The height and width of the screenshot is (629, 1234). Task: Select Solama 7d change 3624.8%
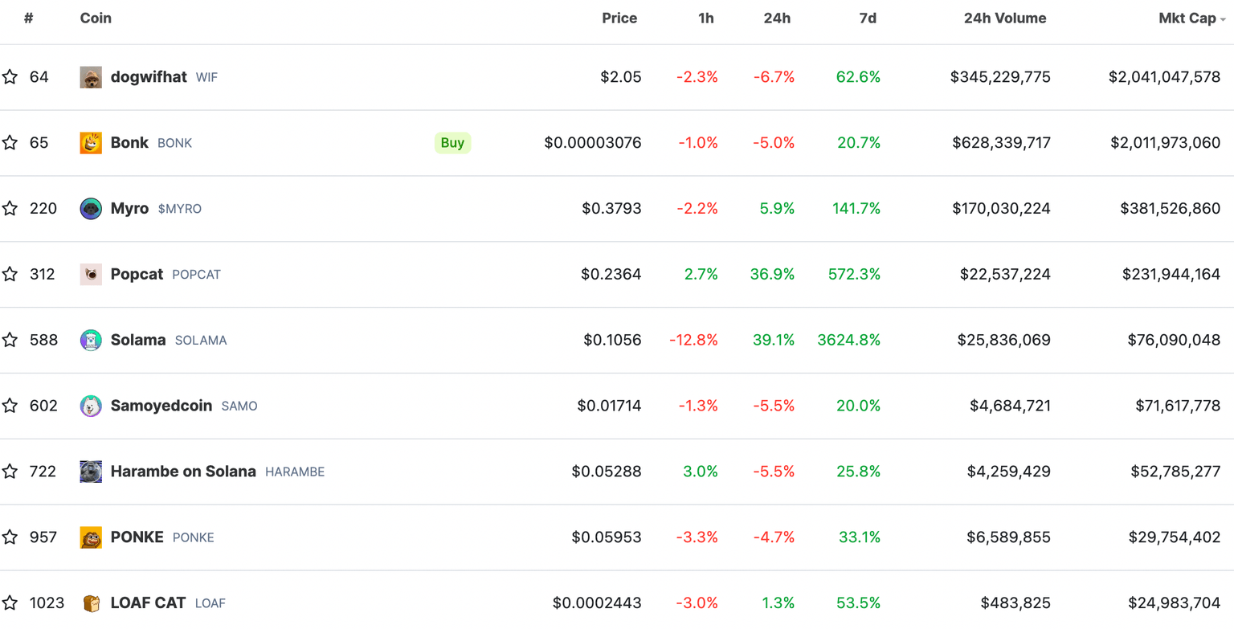point(849,340)
